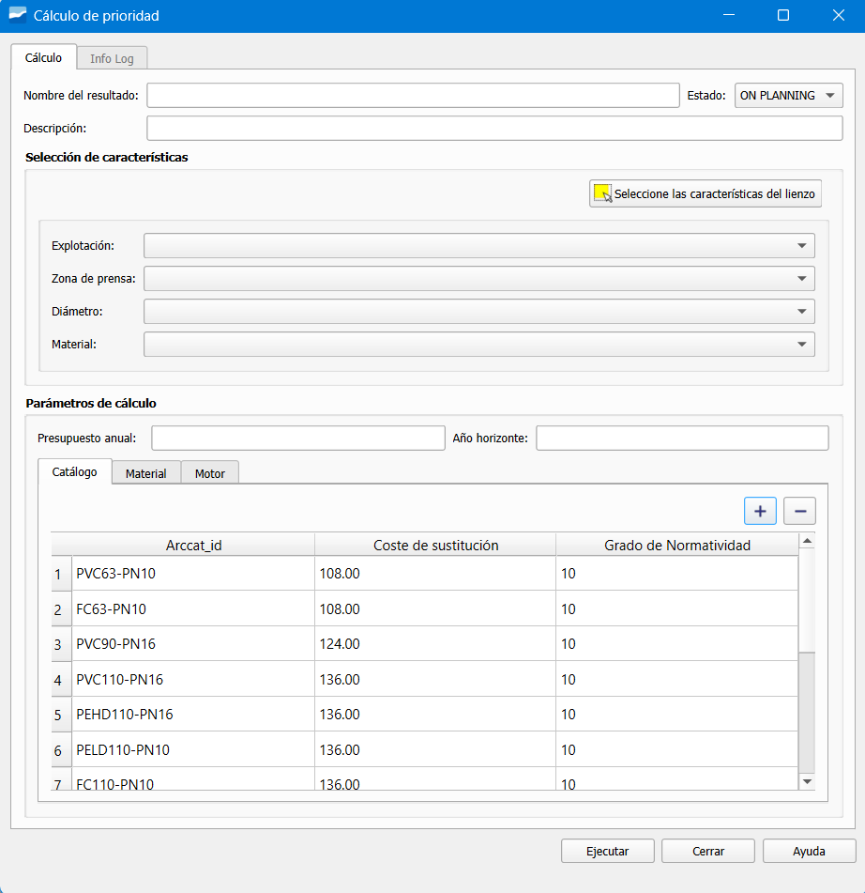Remove a catalog row with minus icon

(799, 511)
